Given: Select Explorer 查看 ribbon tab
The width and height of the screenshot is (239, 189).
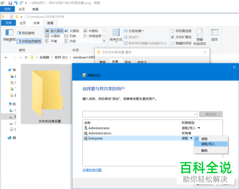Looking at the screenshot, I should [x=50, y=23].
